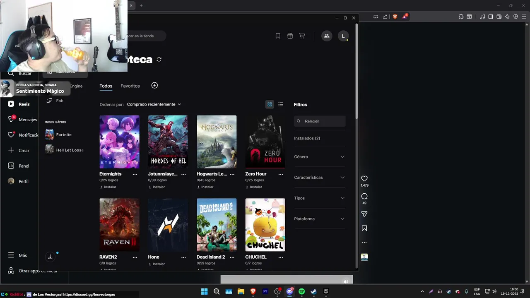
Task: Open Spotify from the taskbar
Action: pos(301,291)
